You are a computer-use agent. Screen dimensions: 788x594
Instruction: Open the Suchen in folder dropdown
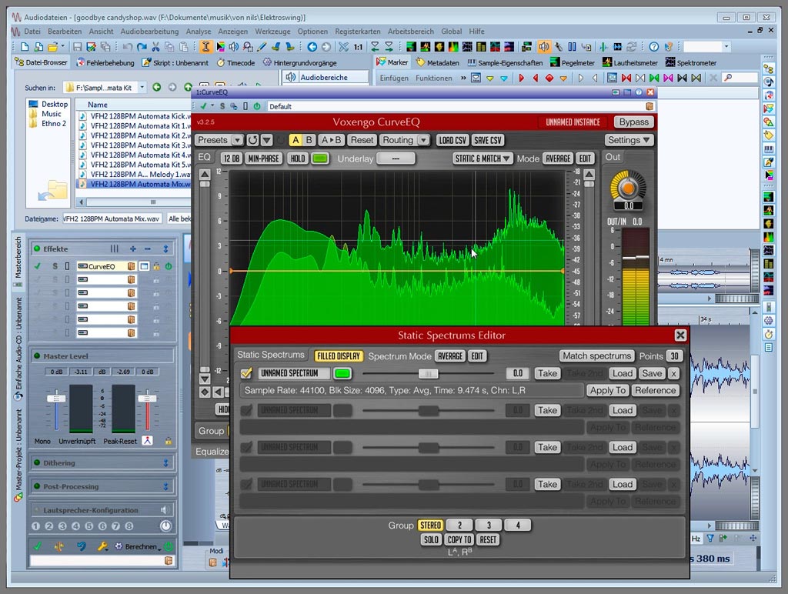[x=142, y=87]
